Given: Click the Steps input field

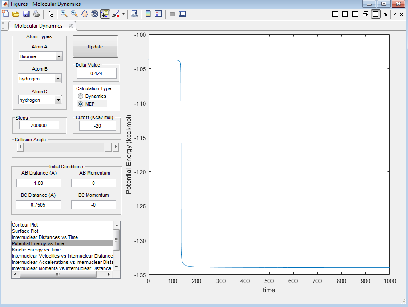Looking at the screenshot, I should pyautogui.click(x=39, y=126).
